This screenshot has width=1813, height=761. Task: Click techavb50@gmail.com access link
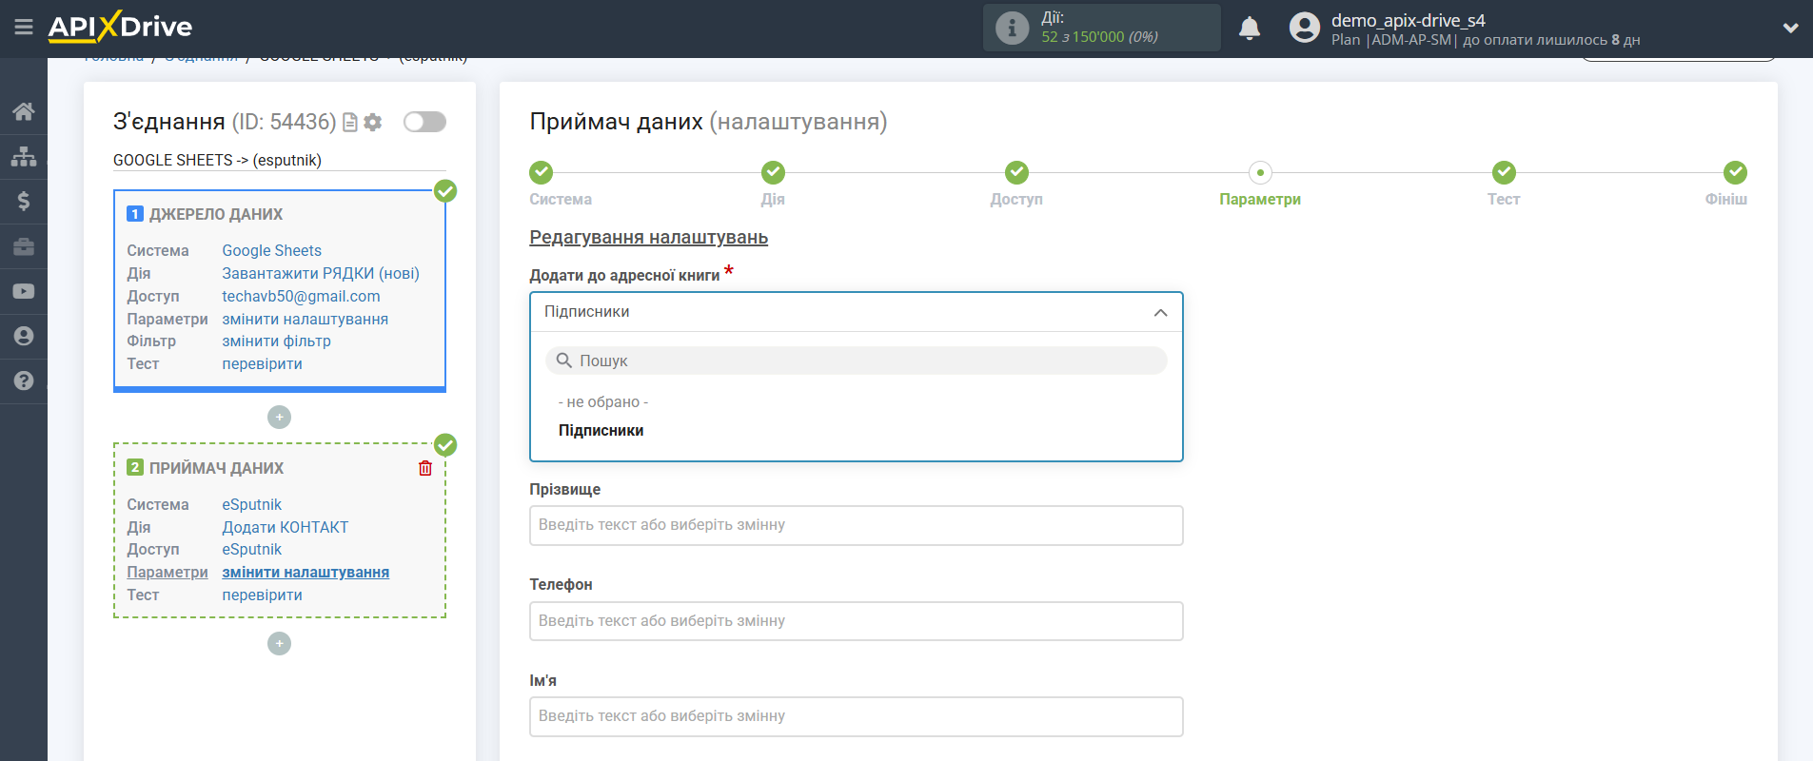coord(301,296)
